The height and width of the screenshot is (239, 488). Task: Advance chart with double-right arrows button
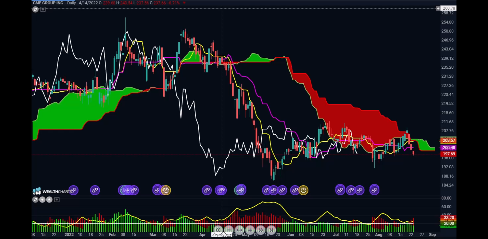click(x=261, y=230)
